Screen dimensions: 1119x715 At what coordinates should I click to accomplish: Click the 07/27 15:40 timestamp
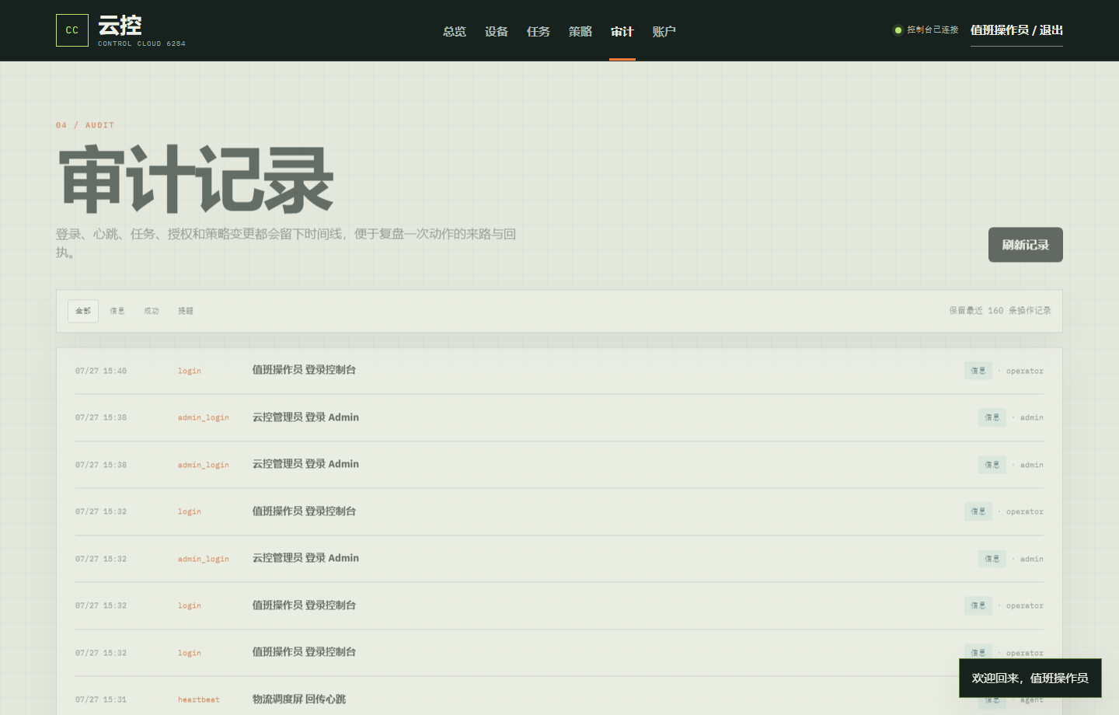click(x=101, y=371)
